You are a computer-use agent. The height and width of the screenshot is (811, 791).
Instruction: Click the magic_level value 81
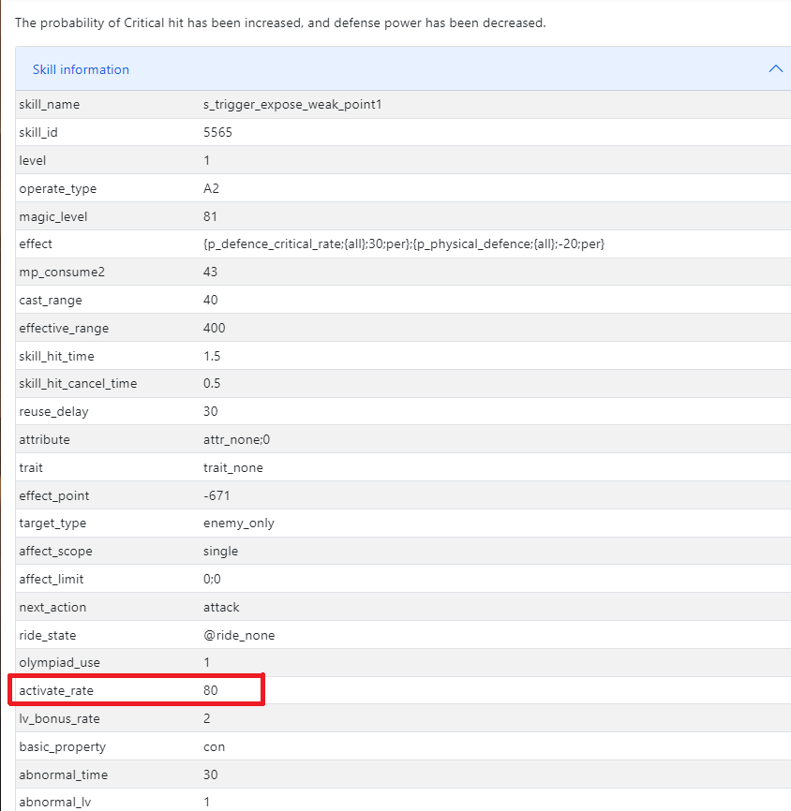coord(210,216)
